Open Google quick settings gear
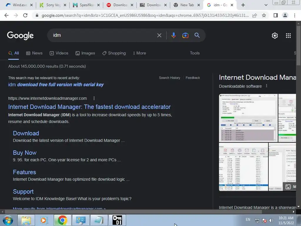 click(275, 36)
